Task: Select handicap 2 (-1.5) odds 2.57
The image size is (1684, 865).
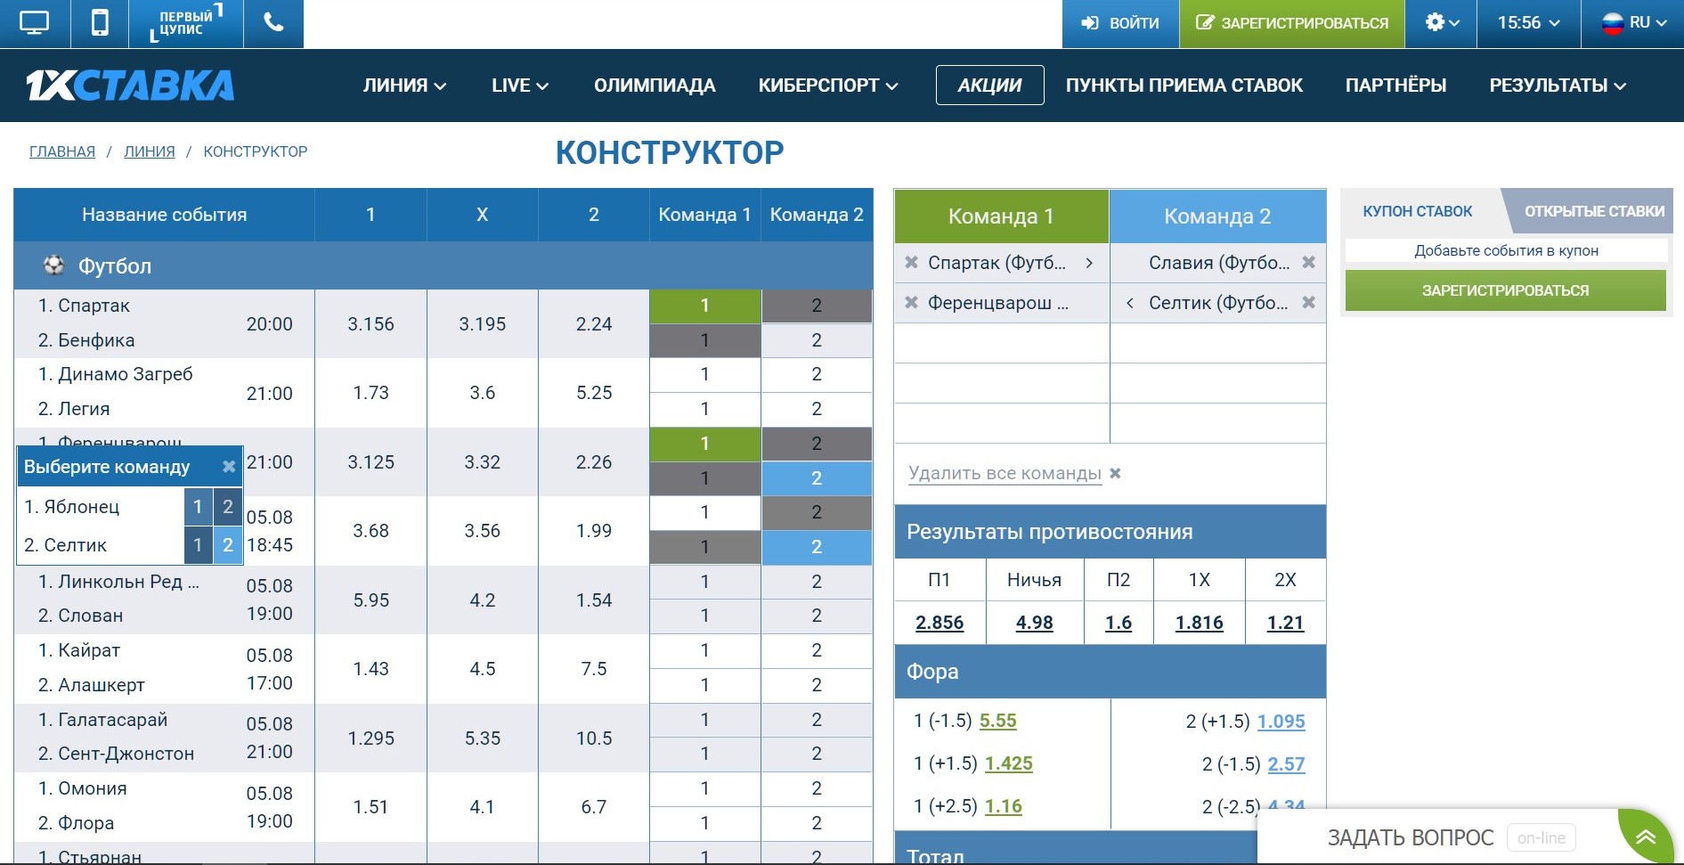Action: tap(1286, 764)
